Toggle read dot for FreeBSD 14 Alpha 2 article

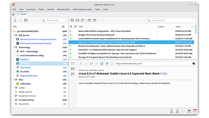click(71, 53)
